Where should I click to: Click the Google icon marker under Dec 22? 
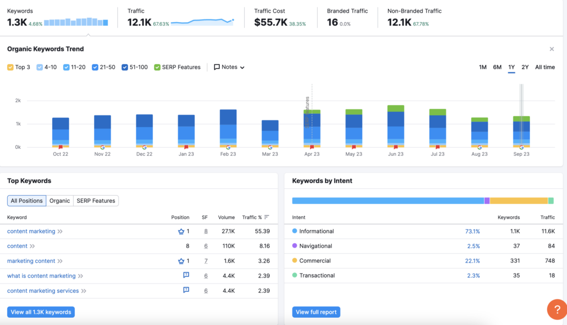145,148
